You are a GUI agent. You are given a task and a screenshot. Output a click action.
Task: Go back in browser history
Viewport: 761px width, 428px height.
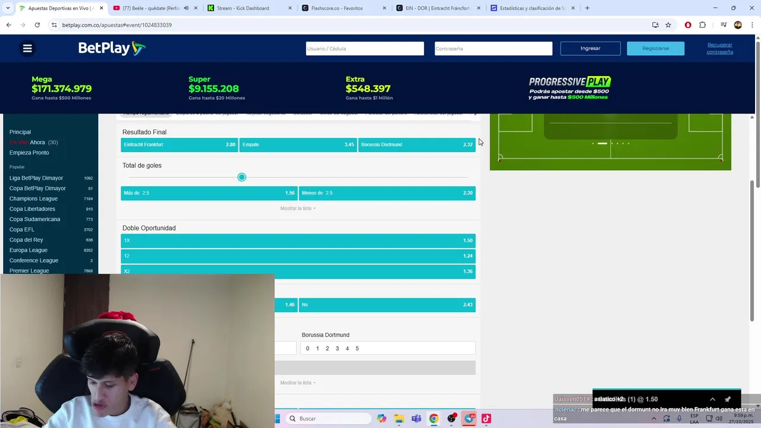pos(8,25)
